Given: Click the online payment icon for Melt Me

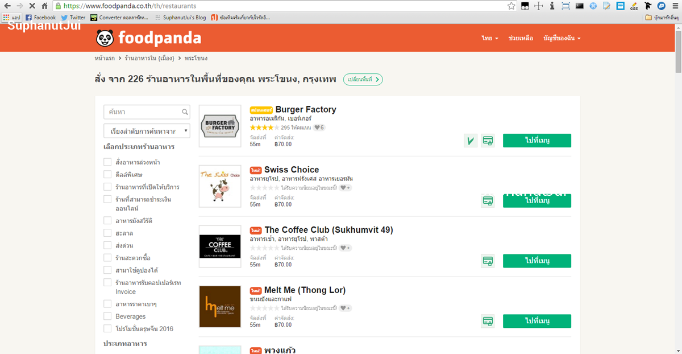Looking at the screenshot, I should (488, 321).
